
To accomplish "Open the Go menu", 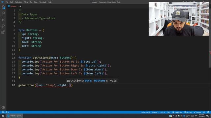I will click(31, 2).
